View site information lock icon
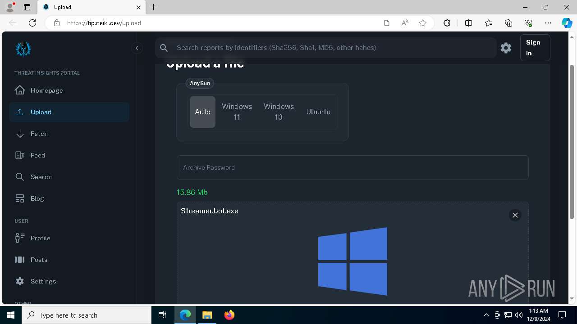This screenshot has width=577, height=324. [57, 23]
